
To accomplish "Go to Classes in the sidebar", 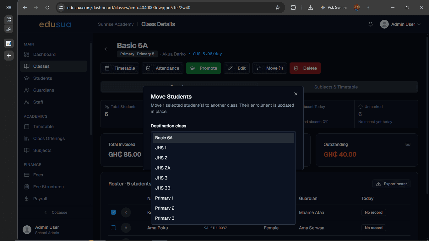I will click(x=53, y=66).
